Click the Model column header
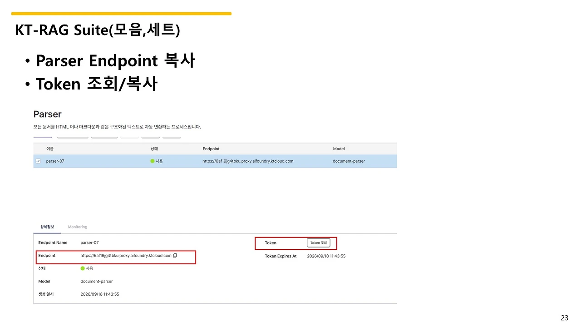Viewport: 581px width, 327px height. tap(339, 149)
